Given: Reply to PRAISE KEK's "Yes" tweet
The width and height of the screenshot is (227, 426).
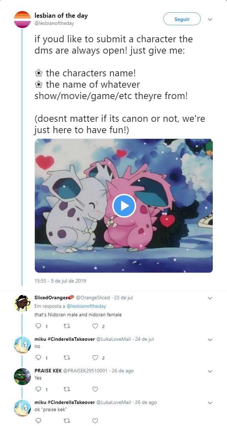Looking at the screenshot, I should (38, 389).
